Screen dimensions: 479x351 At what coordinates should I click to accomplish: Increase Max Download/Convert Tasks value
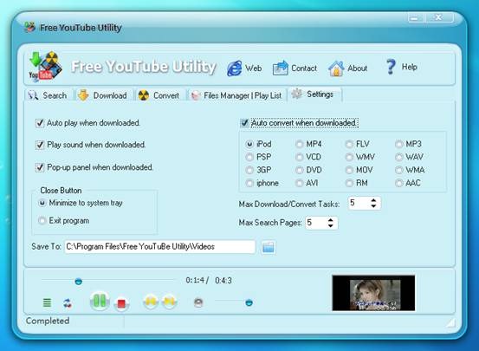(x=373, y=200)
